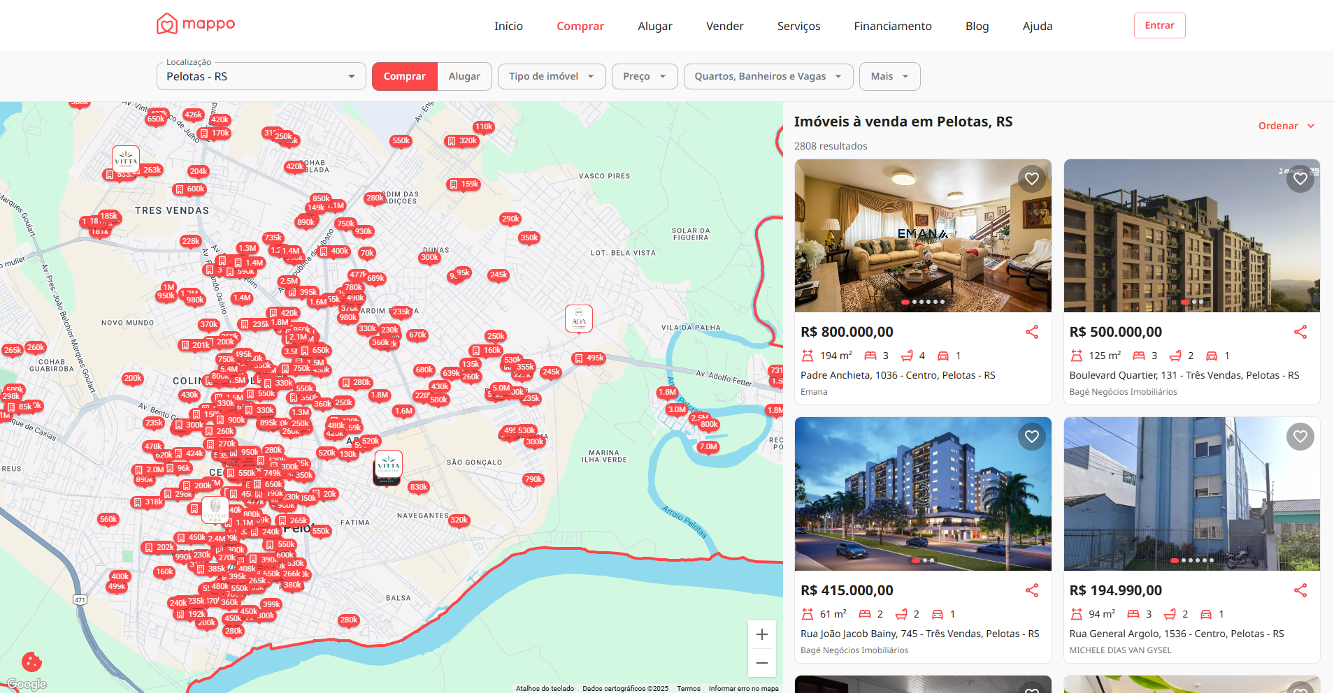The image size is (1334, 693).
Task: Go to Financiamento in the top menu
Action: (892, 26)
